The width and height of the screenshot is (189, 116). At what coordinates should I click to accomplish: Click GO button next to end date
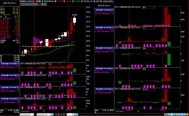point(52,114)
